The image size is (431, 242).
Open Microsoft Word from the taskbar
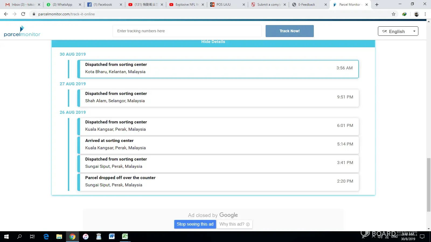pos(112,237)
